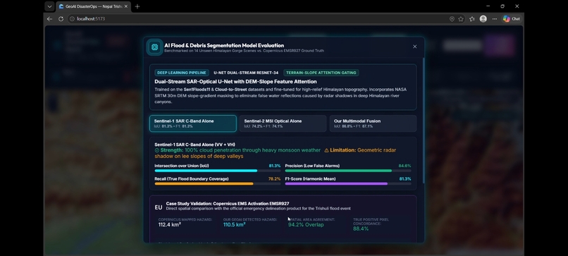Open the Favorites list icon
568x256 pixels.
click(471, 19)
